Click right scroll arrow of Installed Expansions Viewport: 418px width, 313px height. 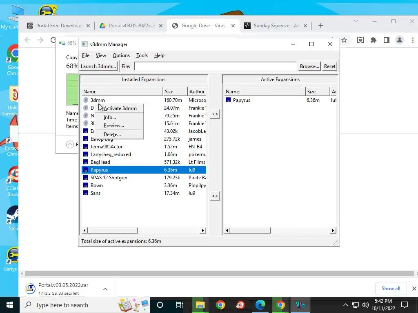[203, 231]
